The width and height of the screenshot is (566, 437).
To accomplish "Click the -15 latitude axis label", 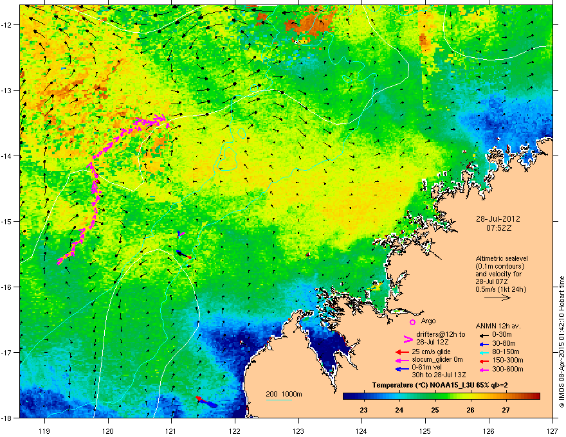I will (7, 221).
